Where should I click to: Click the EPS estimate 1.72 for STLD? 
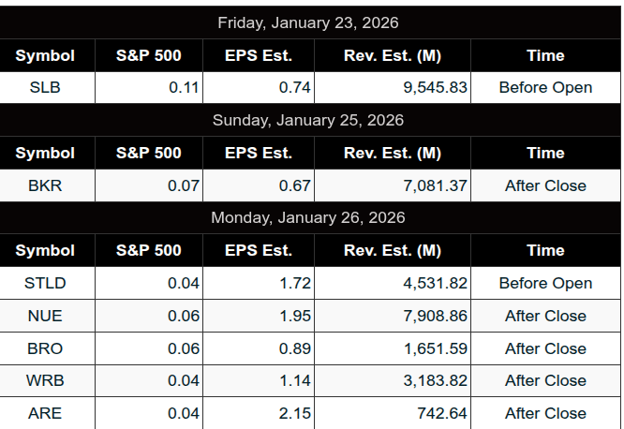click(295, 283)
